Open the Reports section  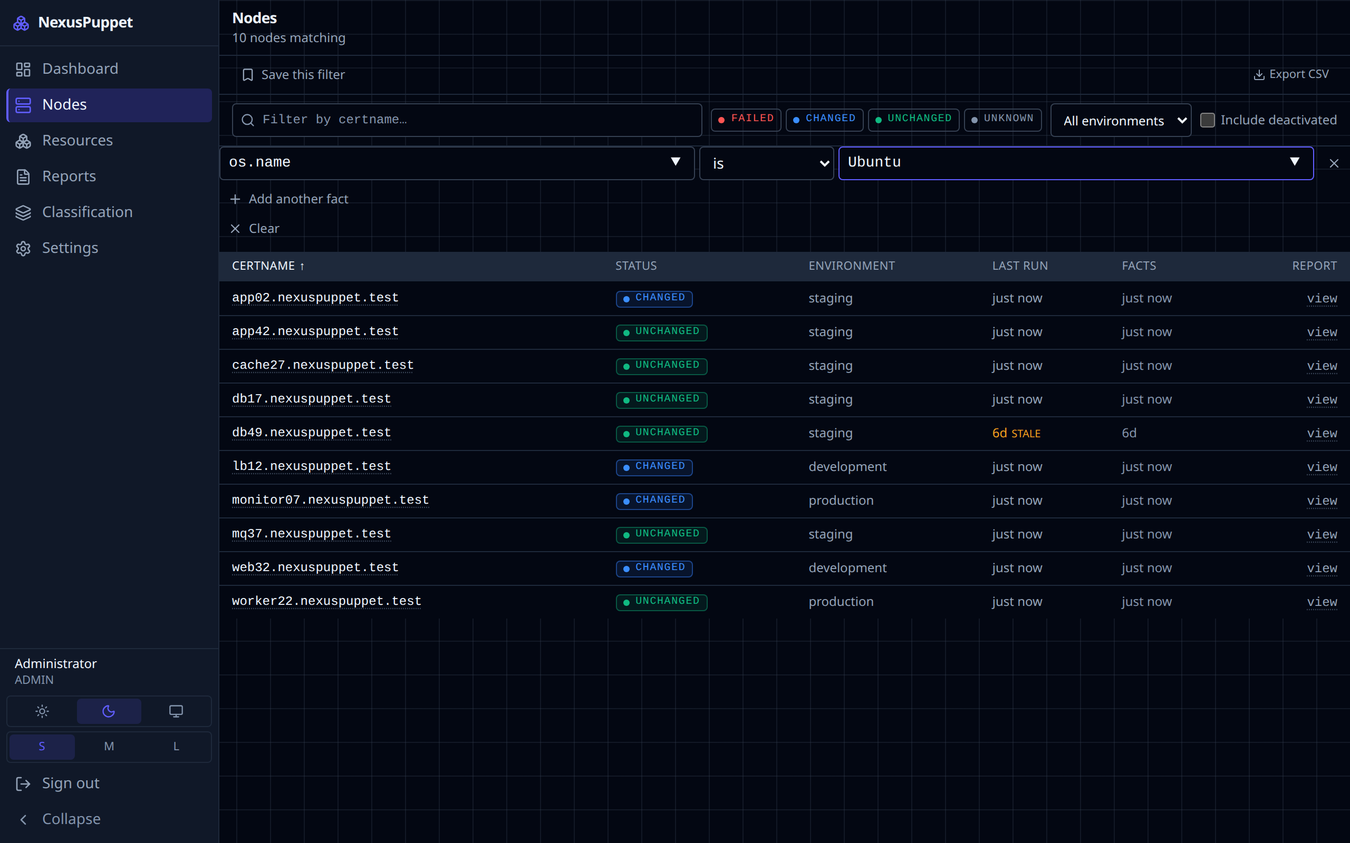109,176
